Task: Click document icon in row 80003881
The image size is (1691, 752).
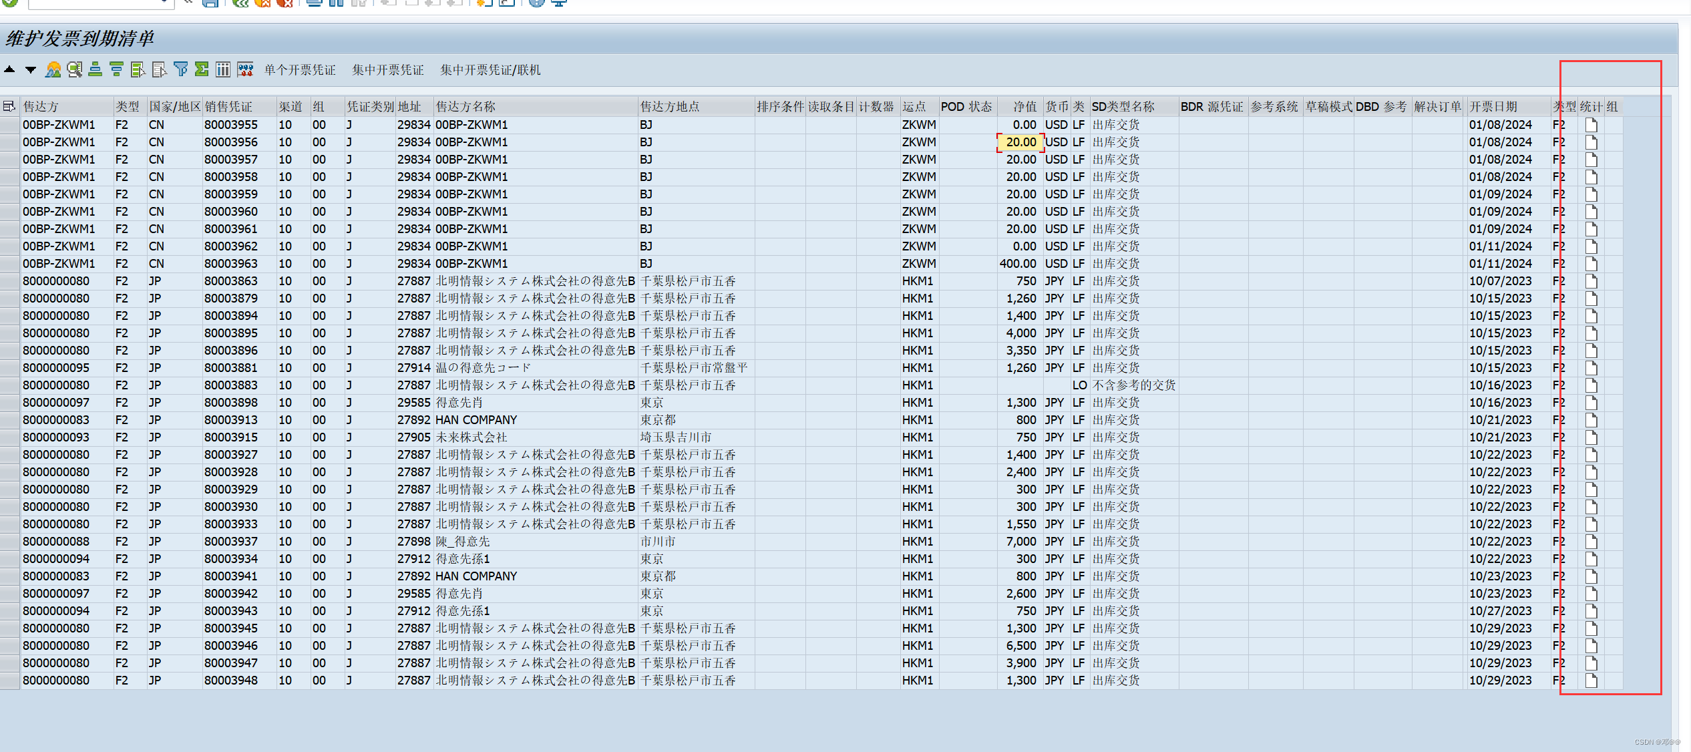Action: coord(1591,368)
